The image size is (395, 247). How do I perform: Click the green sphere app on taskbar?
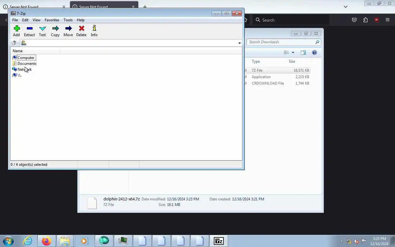pos(104,241)
